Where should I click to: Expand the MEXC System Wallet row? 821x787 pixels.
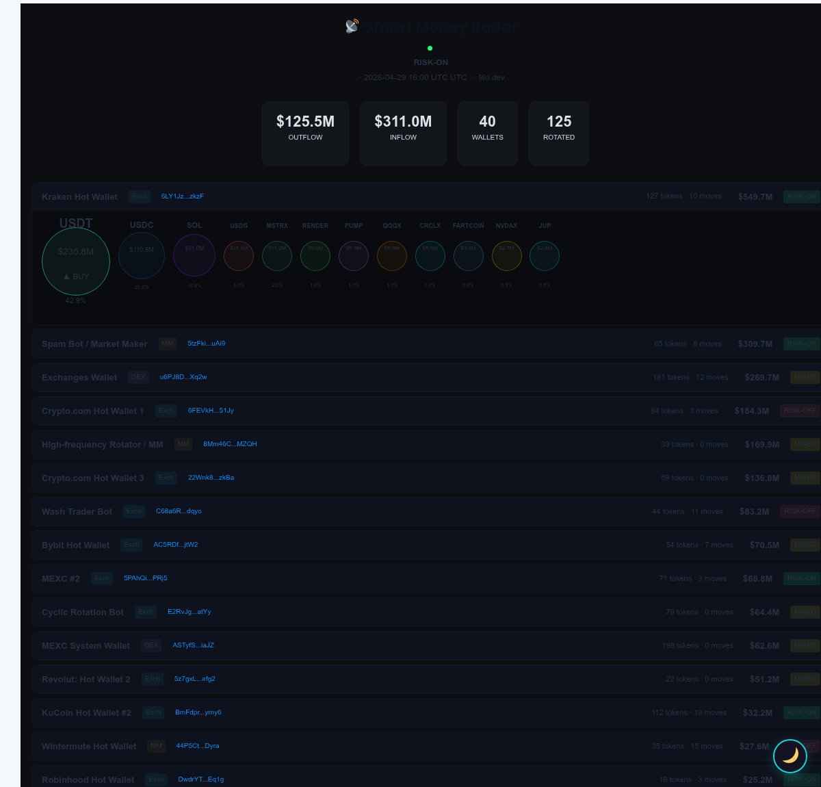[426, 645]
